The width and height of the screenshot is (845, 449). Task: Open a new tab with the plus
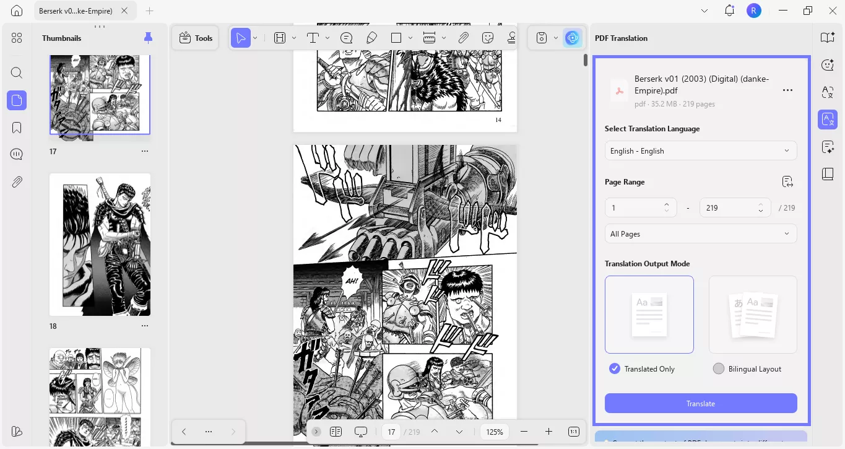[x=149, y=11]
